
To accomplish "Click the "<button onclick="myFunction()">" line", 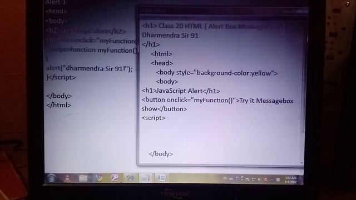I will click(217, 101).
